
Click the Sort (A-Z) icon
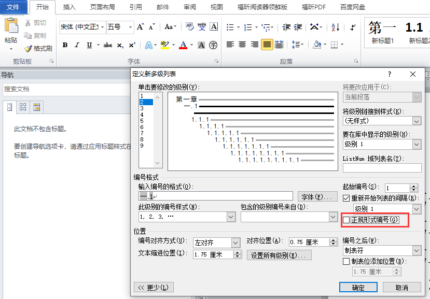coord(336,27)
